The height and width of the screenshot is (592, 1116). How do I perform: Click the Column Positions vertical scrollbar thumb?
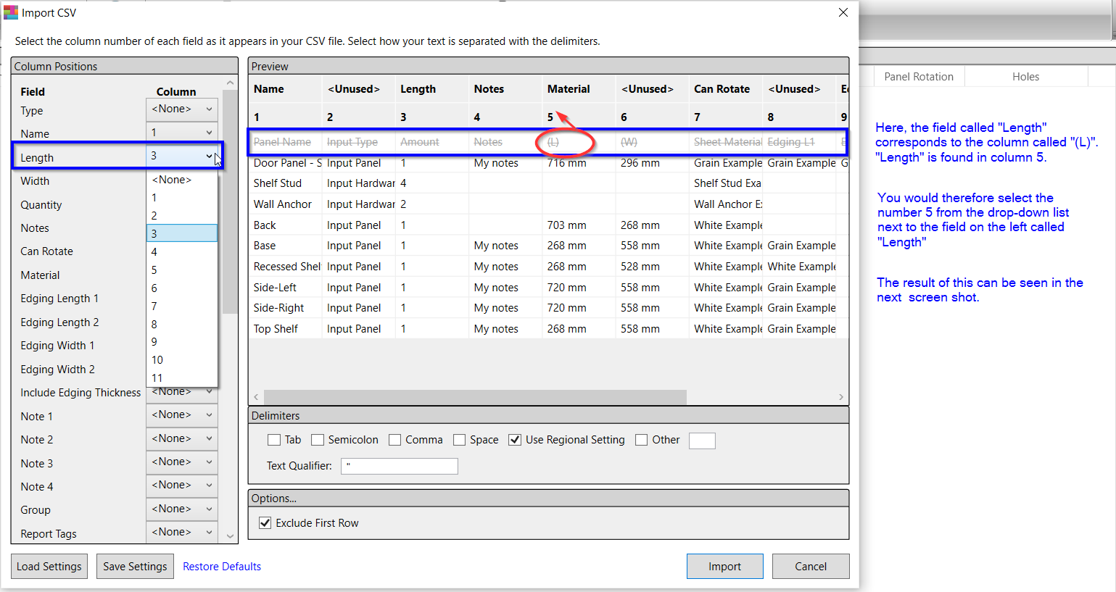[231, 201]
